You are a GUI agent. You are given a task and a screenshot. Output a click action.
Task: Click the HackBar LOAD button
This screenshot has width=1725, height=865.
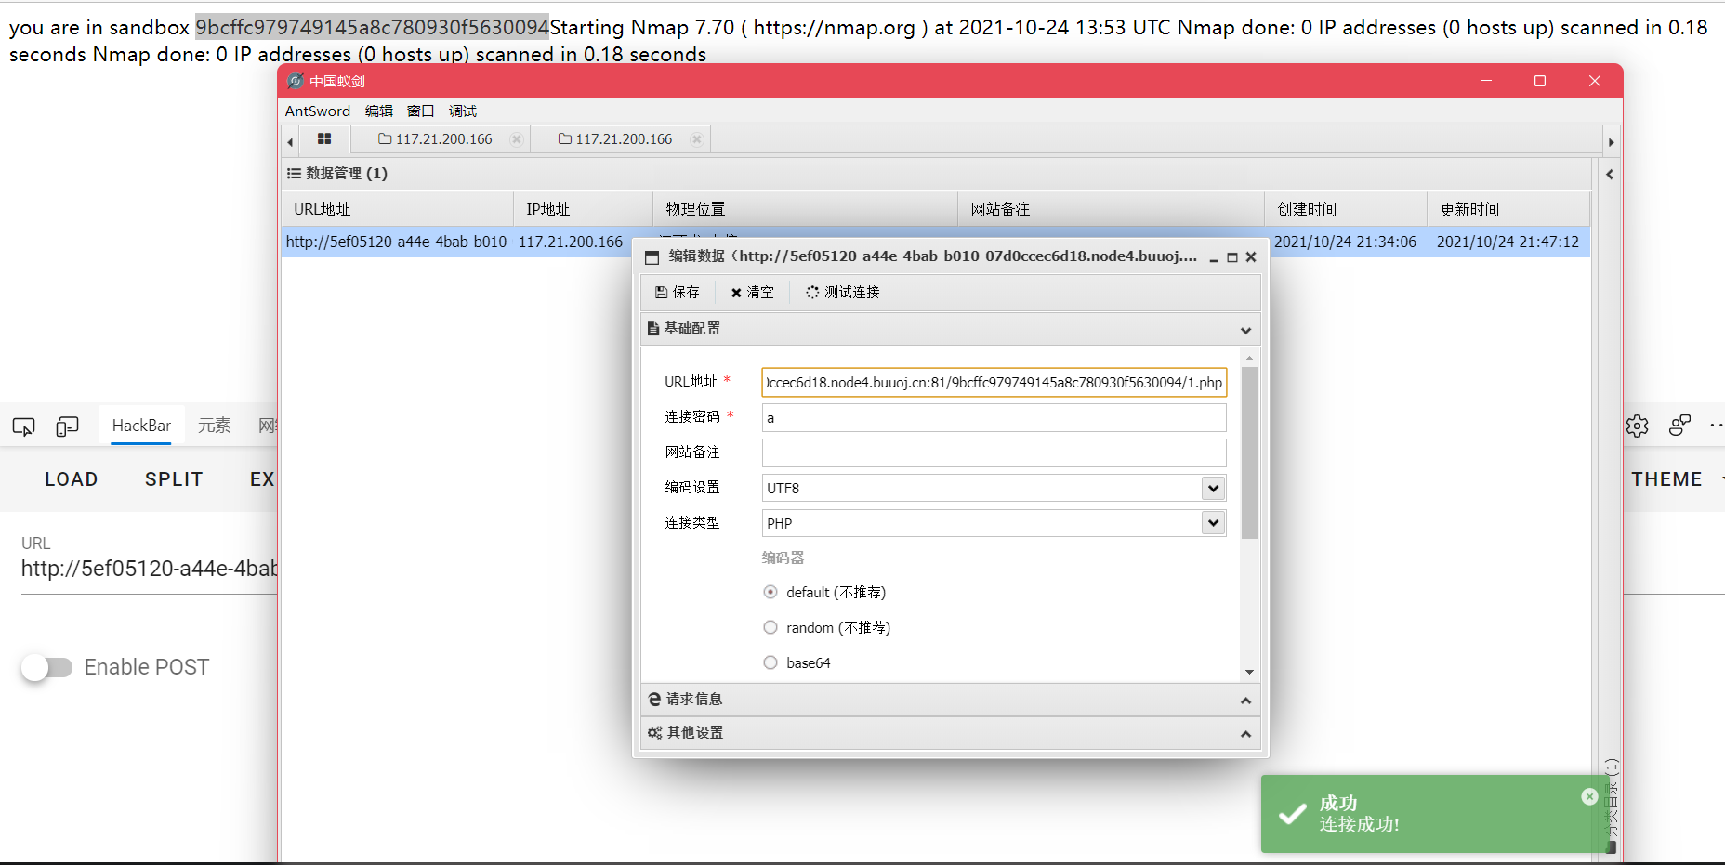coord(72,479)
